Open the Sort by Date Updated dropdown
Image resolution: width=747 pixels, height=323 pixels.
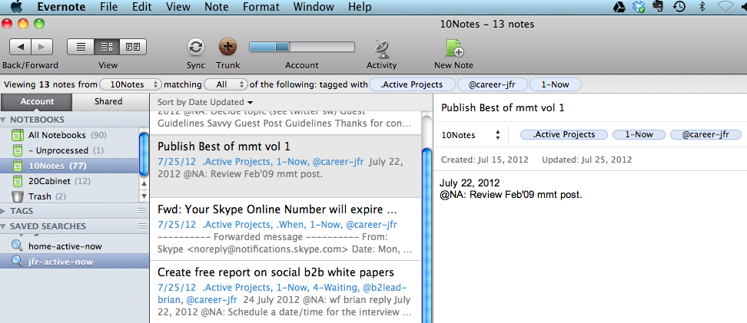(205, 102)
